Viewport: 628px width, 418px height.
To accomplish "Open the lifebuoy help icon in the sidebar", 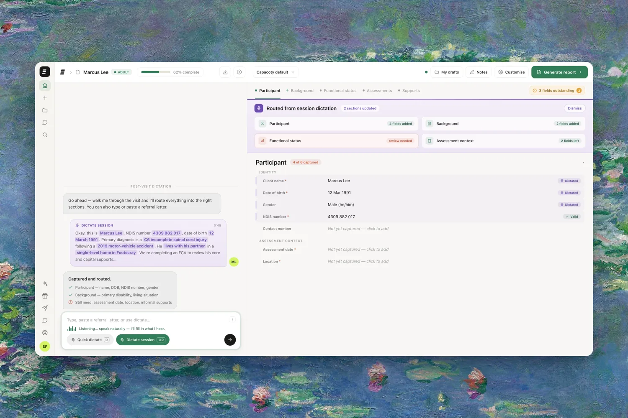I will pyautogui.click(x=45, y=333).
